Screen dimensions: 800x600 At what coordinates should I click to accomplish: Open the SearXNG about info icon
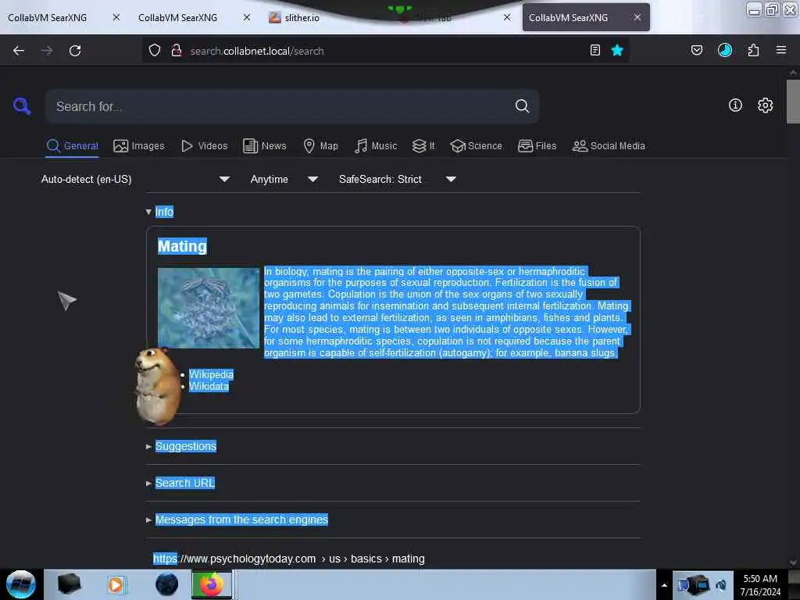click(735, 105)
